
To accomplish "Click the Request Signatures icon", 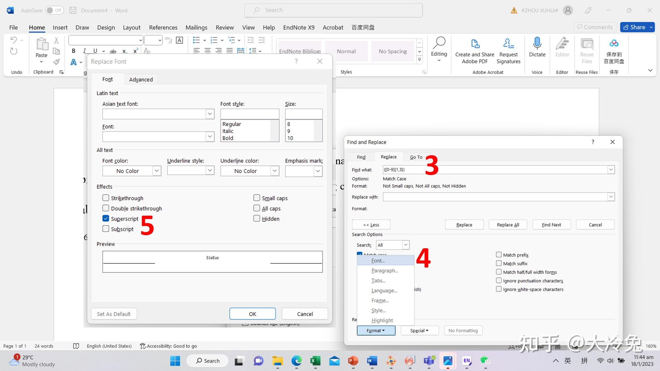I will pos(508,44).
